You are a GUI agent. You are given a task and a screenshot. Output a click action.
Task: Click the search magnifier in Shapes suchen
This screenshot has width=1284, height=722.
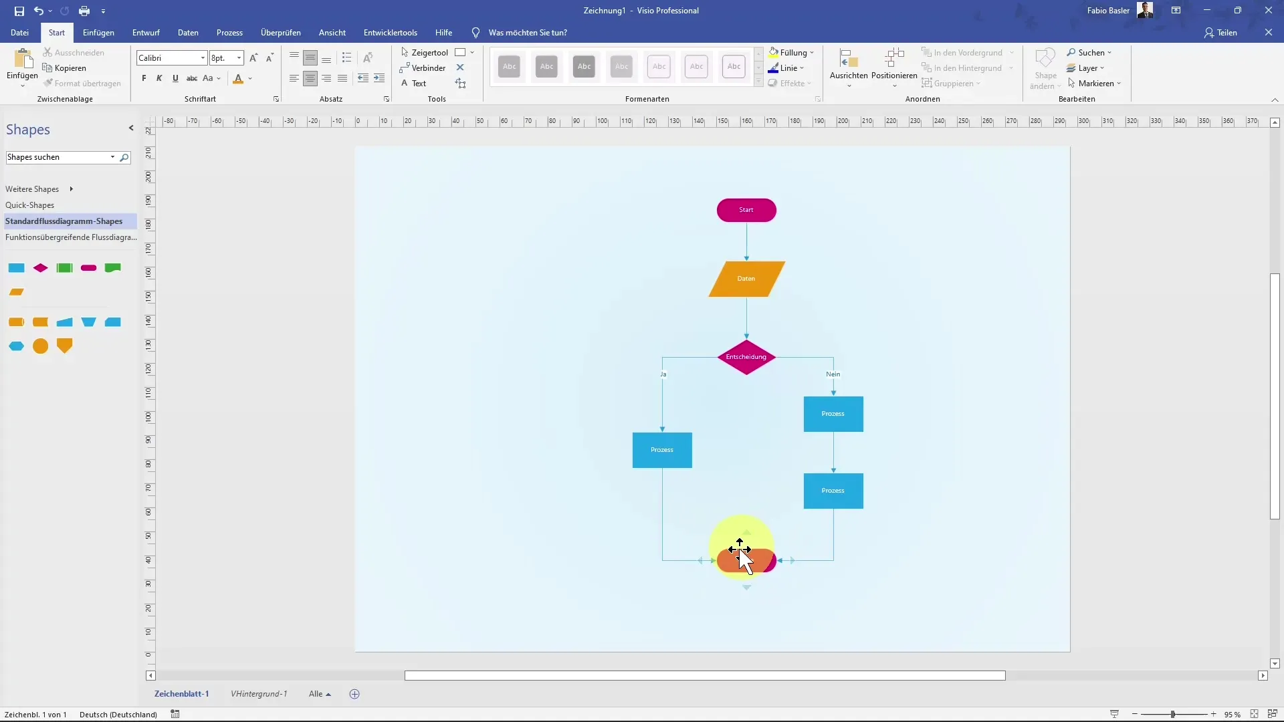[124, 158]
